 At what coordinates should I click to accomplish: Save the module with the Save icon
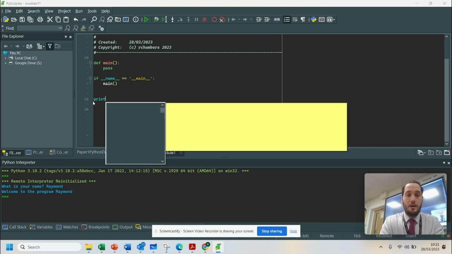pos(22,20)
